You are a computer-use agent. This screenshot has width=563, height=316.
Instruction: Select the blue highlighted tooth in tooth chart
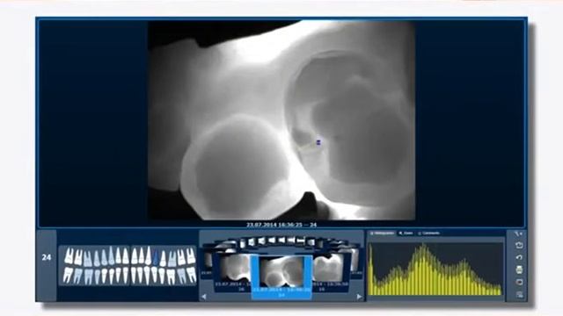click(156, 257)
